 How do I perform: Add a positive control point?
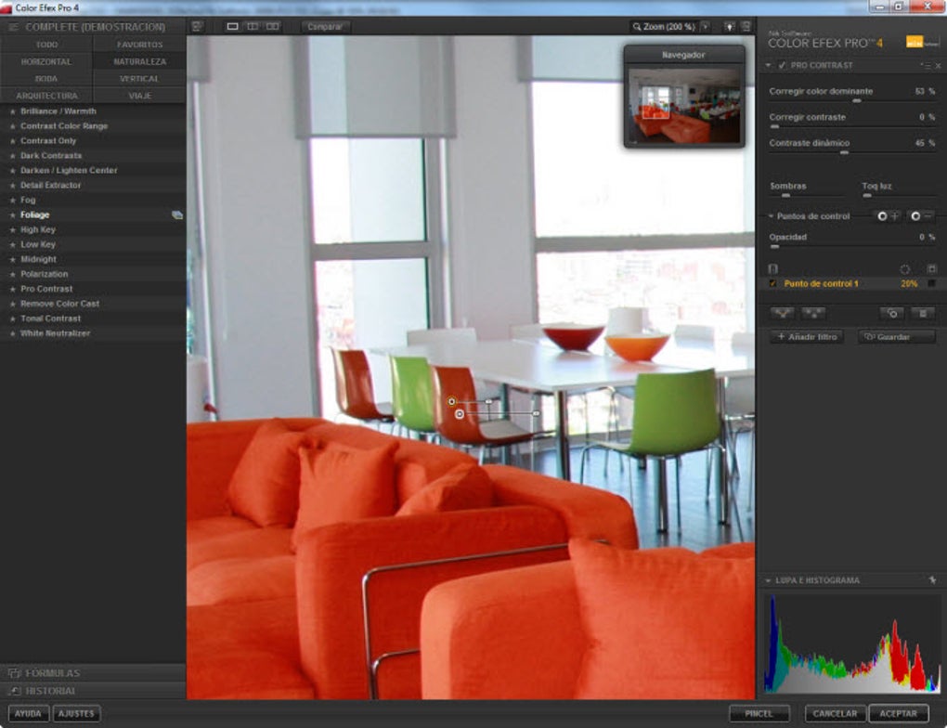point(888,216)
